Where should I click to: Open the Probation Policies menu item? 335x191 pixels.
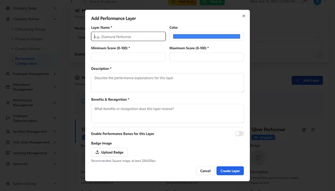(x=29, y=39)
